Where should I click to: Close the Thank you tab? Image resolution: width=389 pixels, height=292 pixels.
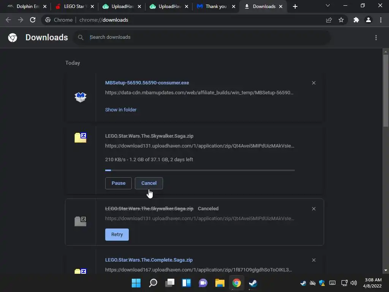coord(234,7)
